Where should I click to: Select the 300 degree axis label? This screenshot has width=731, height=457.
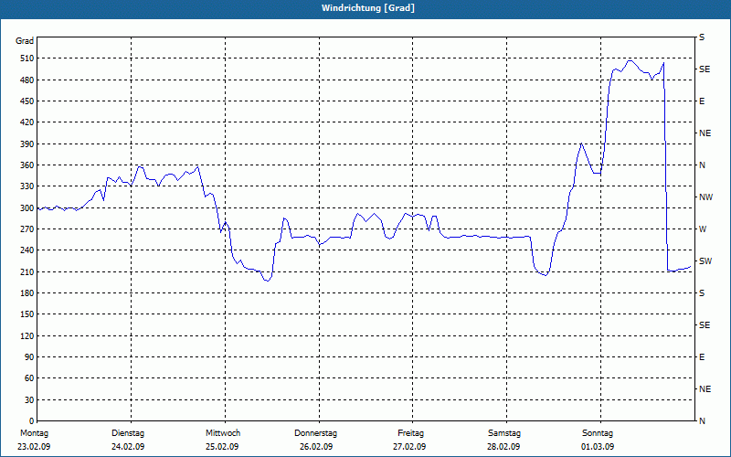pyautogui.click(x=27, y=207)
